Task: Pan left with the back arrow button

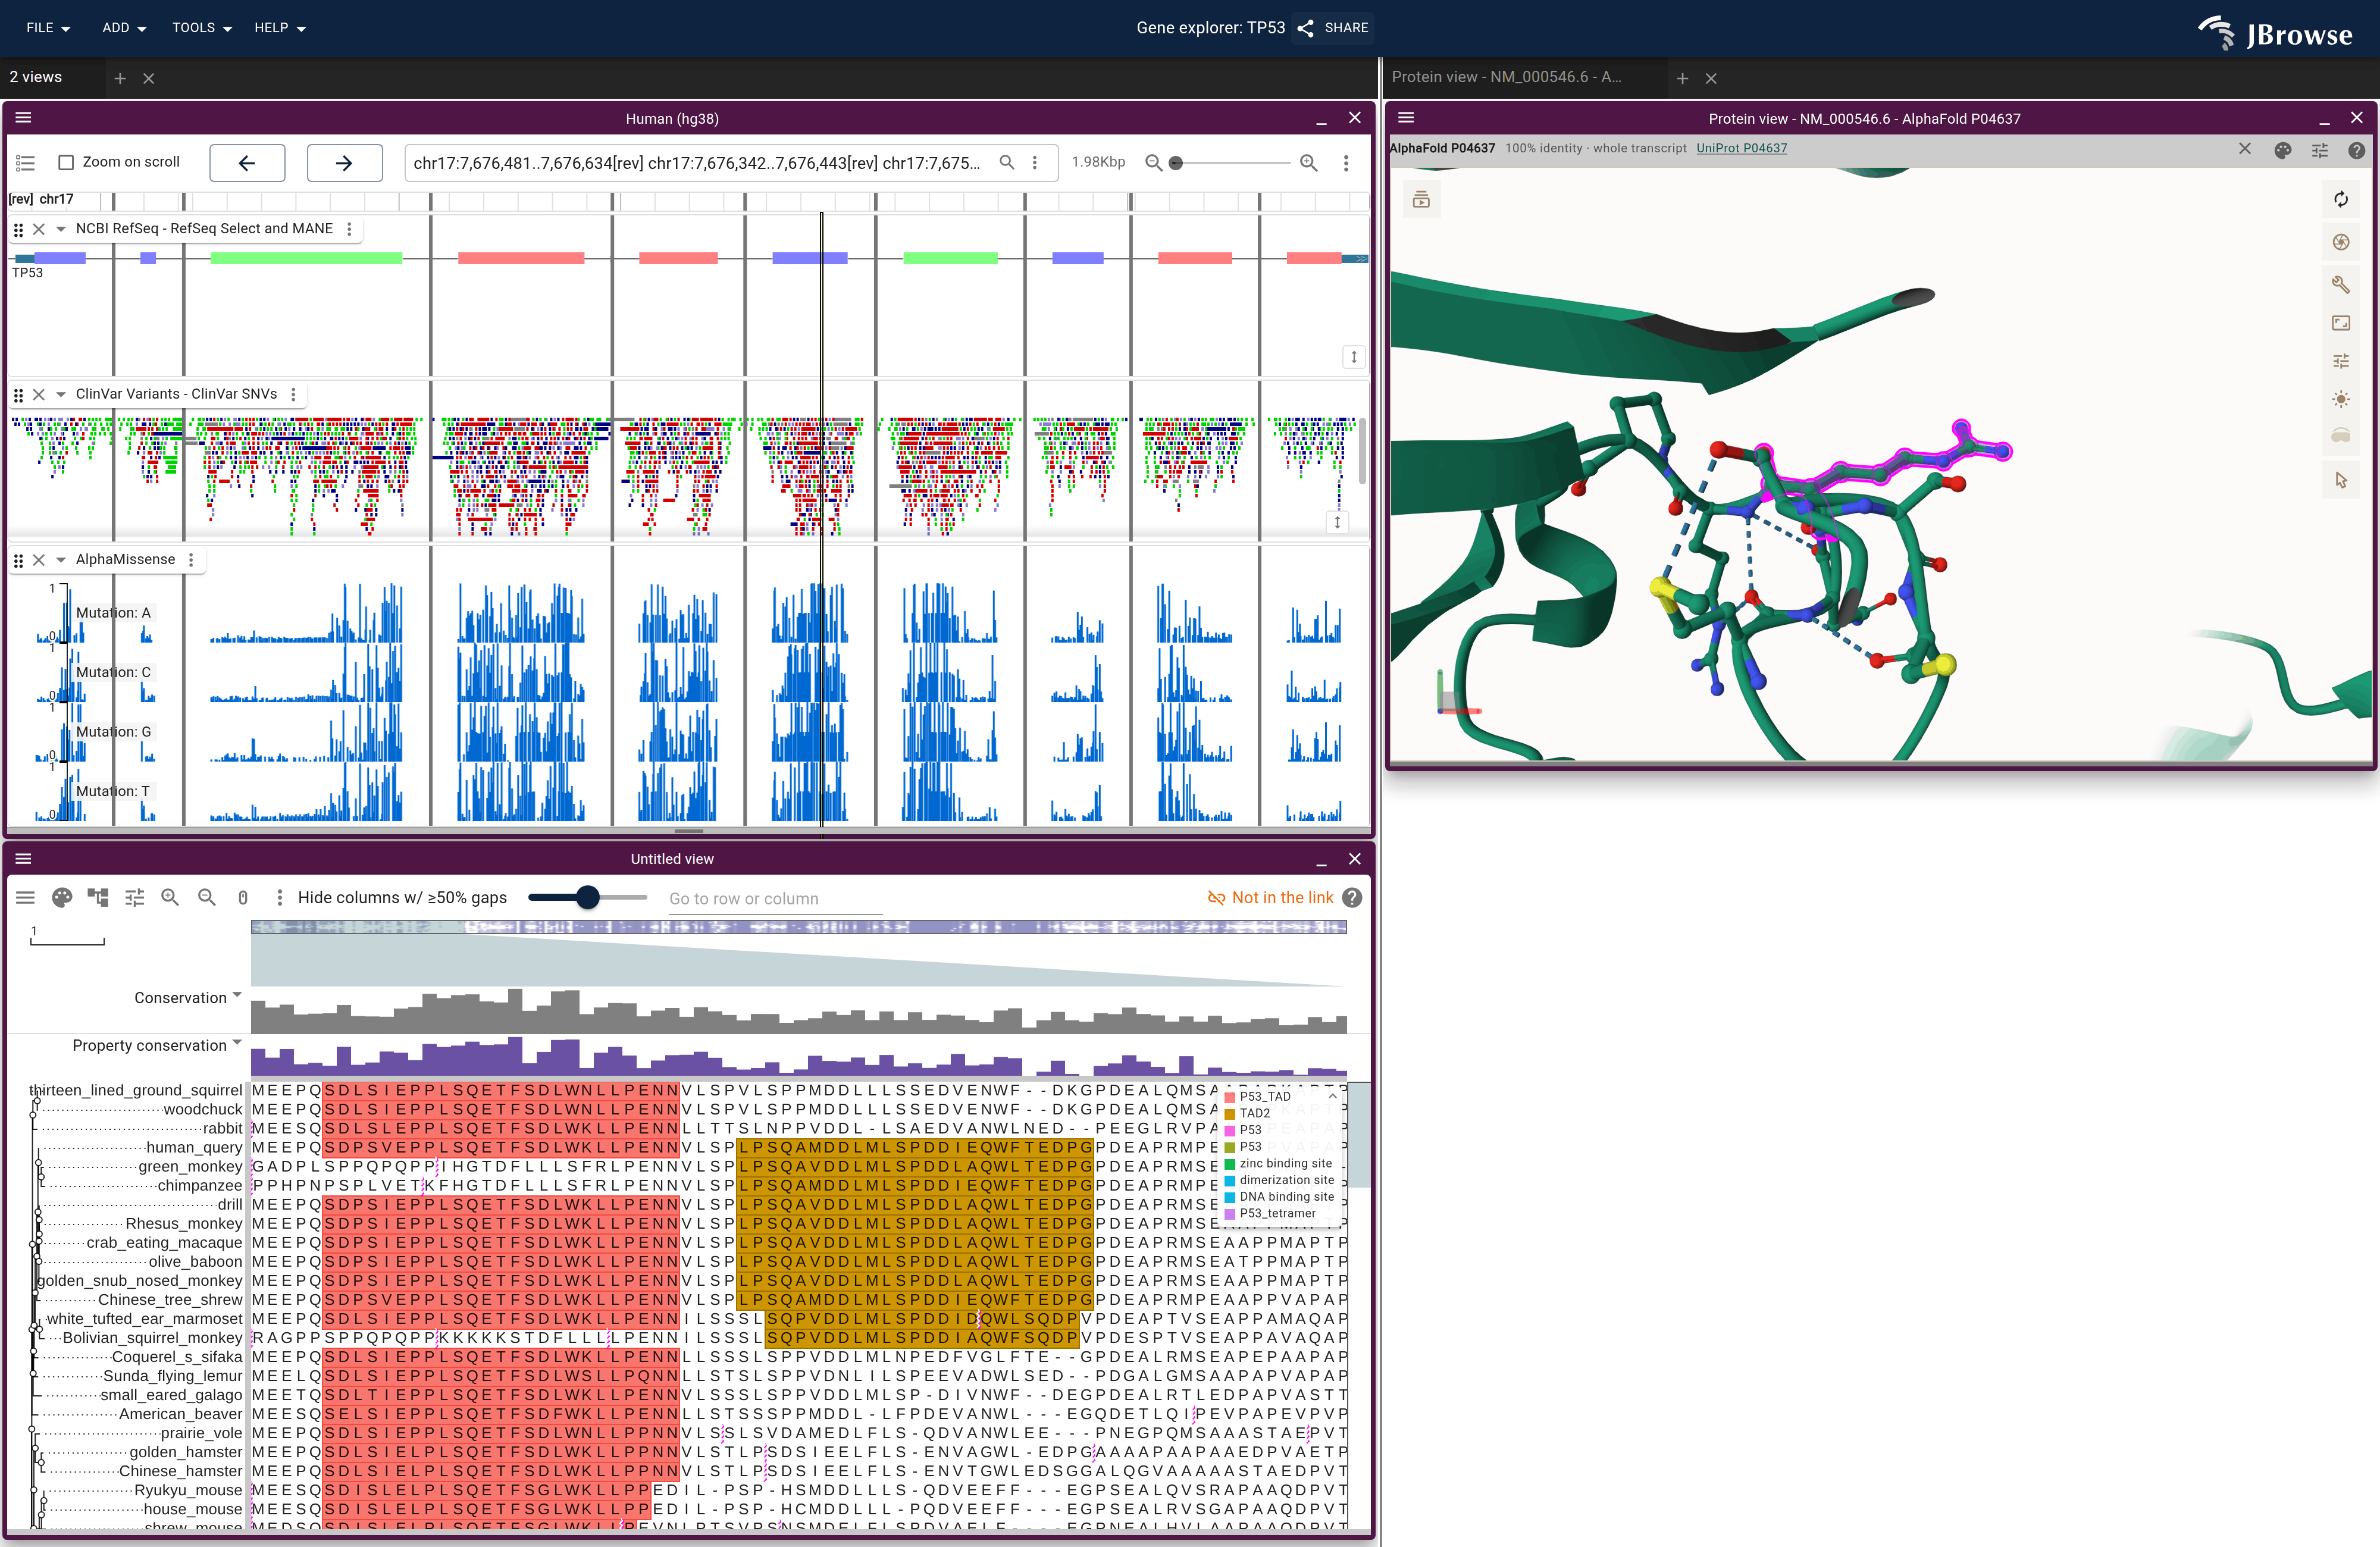Action: (247, 162)
